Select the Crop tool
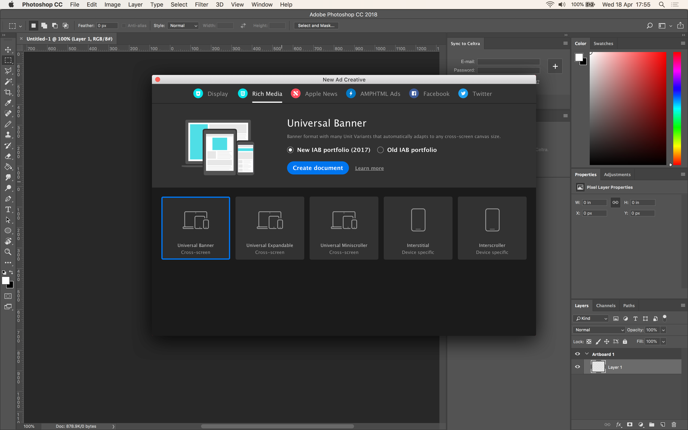 pos(8,92)
